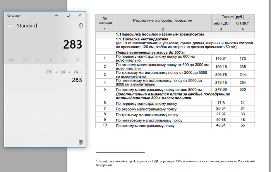The height and width of the screenshot is (172, 271).
Task: Click the value 40,68 in the table
Action: coord(221,120)
